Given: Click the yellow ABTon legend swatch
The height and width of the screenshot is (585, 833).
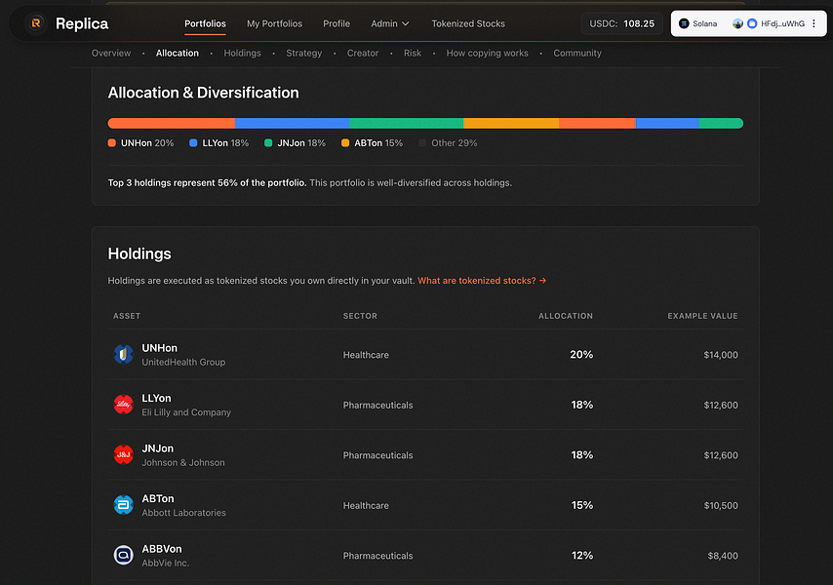Looking at the screenshot, I should pyautogui.click(x=345, y=142).
